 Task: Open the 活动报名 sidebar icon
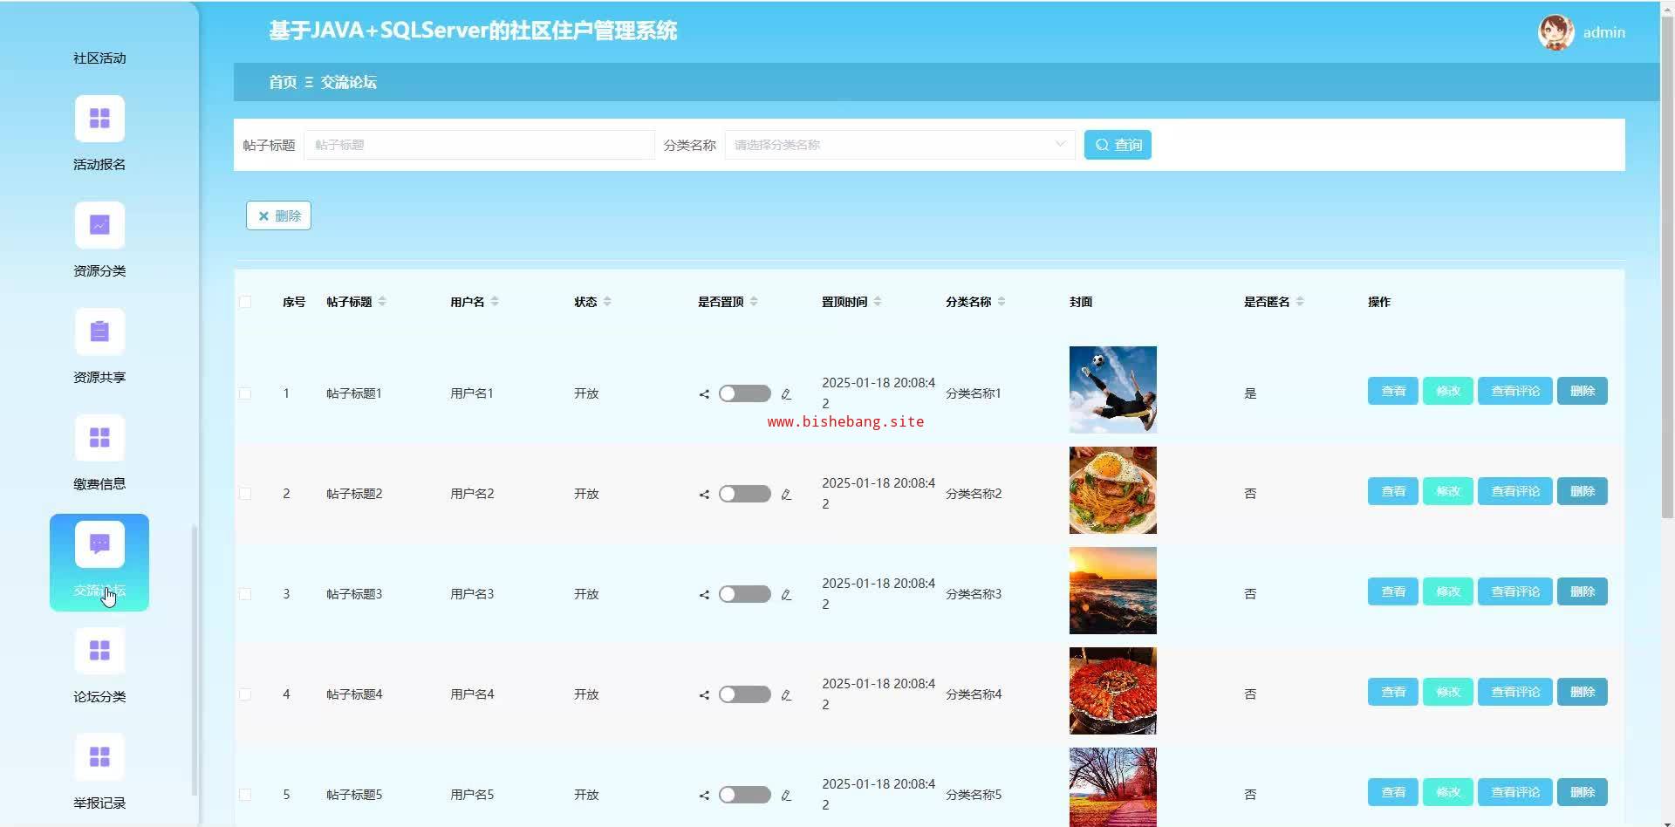[99, 119]
